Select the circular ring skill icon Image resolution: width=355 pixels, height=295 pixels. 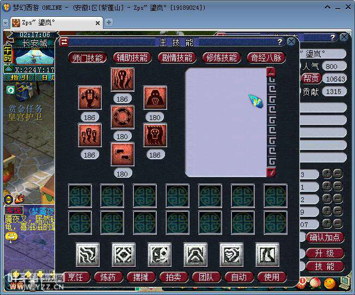pos(123,117)
